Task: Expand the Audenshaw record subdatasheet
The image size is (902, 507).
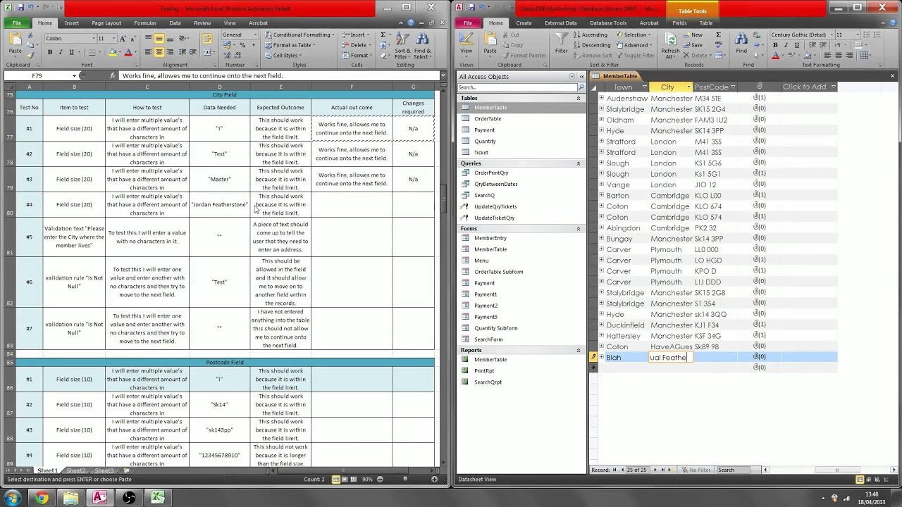Action: [x=601, y=99]
